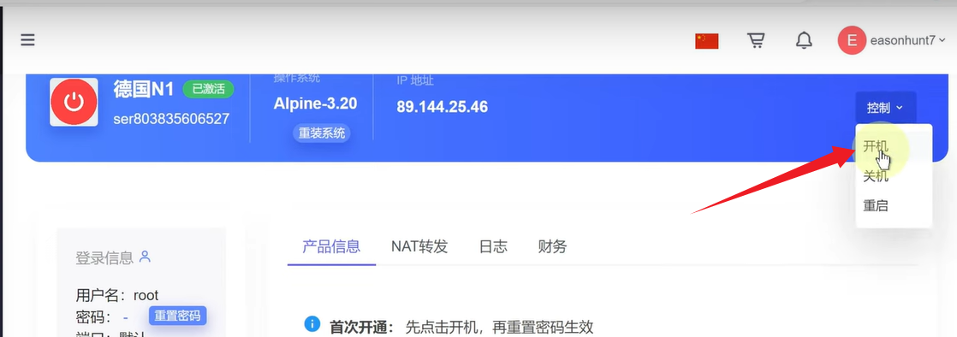Click the 先点击开机，再重置密码生效 notice text
The image size is (957, 337).
tap(499, 328)
